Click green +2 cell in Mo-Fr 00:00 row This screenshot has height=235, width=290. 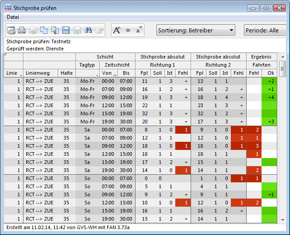269,81
